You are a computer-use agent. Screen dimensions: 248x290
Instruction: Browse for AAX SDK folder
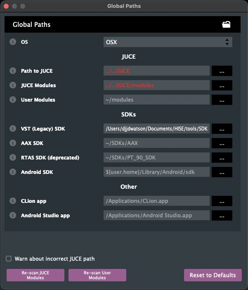click(222, 143)
